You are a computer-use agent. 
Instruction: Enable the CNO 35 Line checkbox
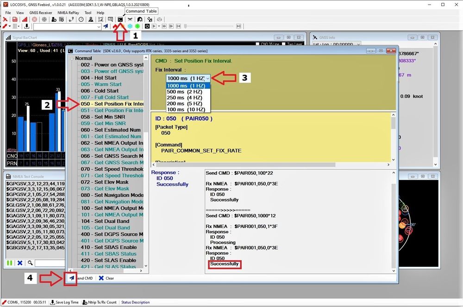point(258,44)
